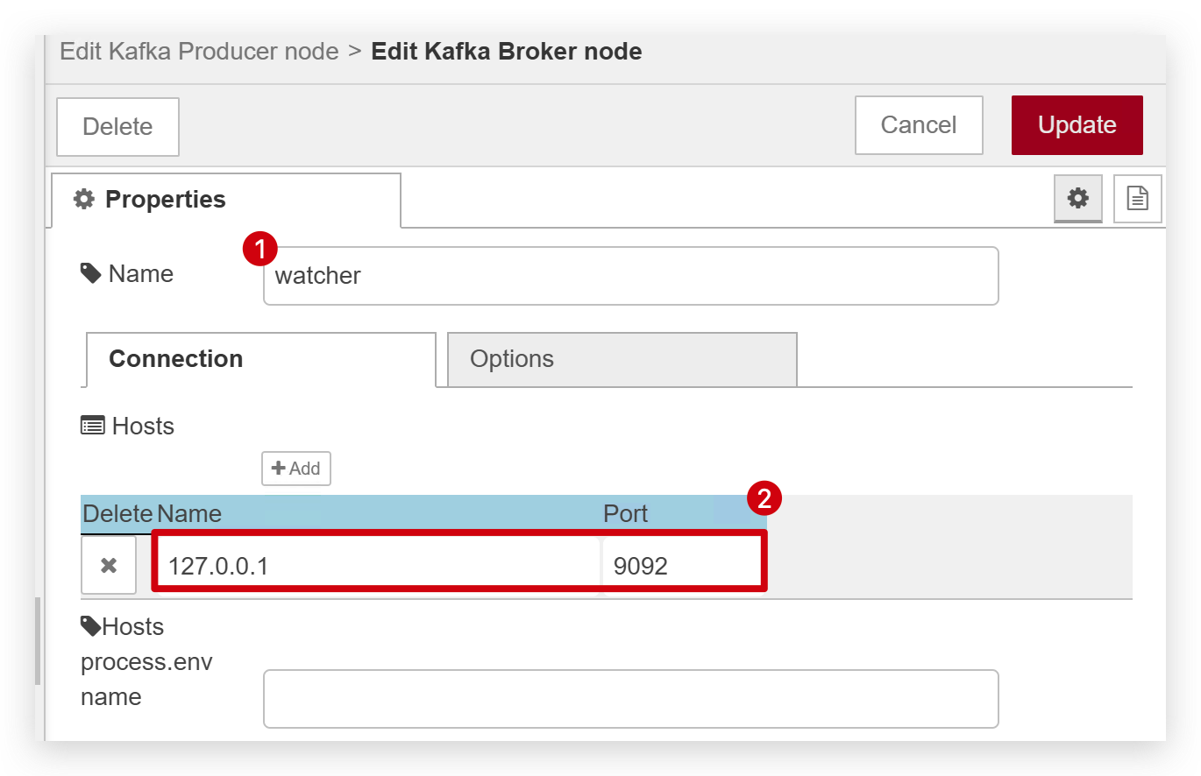Click the Hosts process.env name label
This screenshot has width=1201, height=776.
pyautogui.click(x=146, y=662)
